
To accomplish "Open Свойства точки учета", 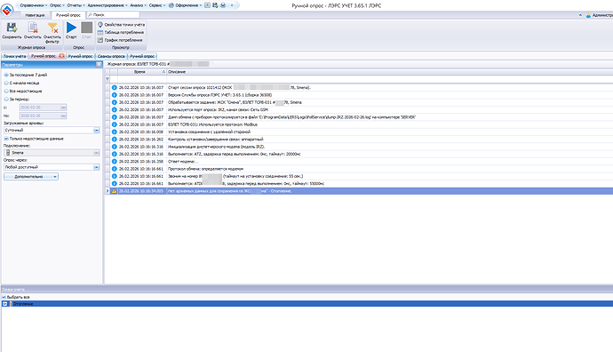I will (x=121, y=25).
